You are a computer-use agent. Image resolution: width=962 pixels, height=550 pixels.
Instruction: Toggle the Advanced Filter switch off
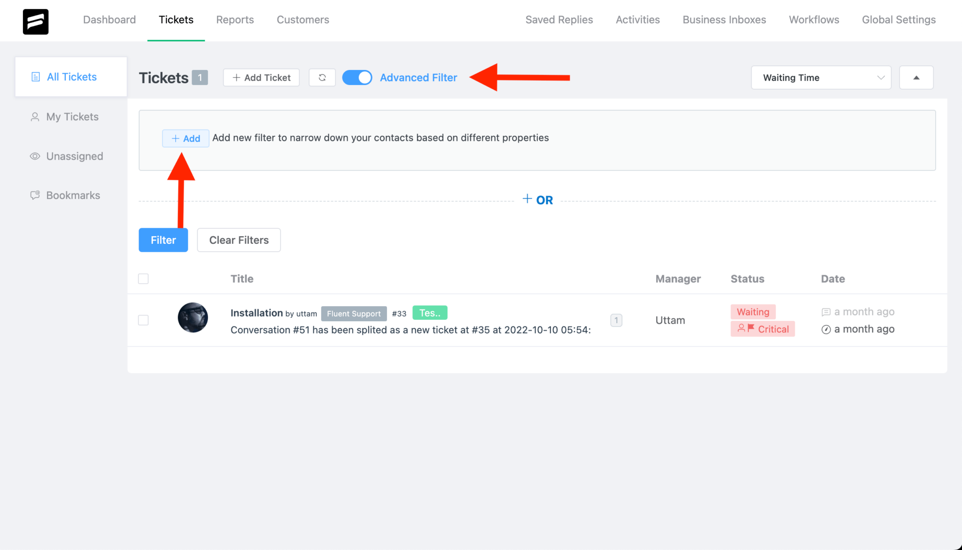pos(357,77)
